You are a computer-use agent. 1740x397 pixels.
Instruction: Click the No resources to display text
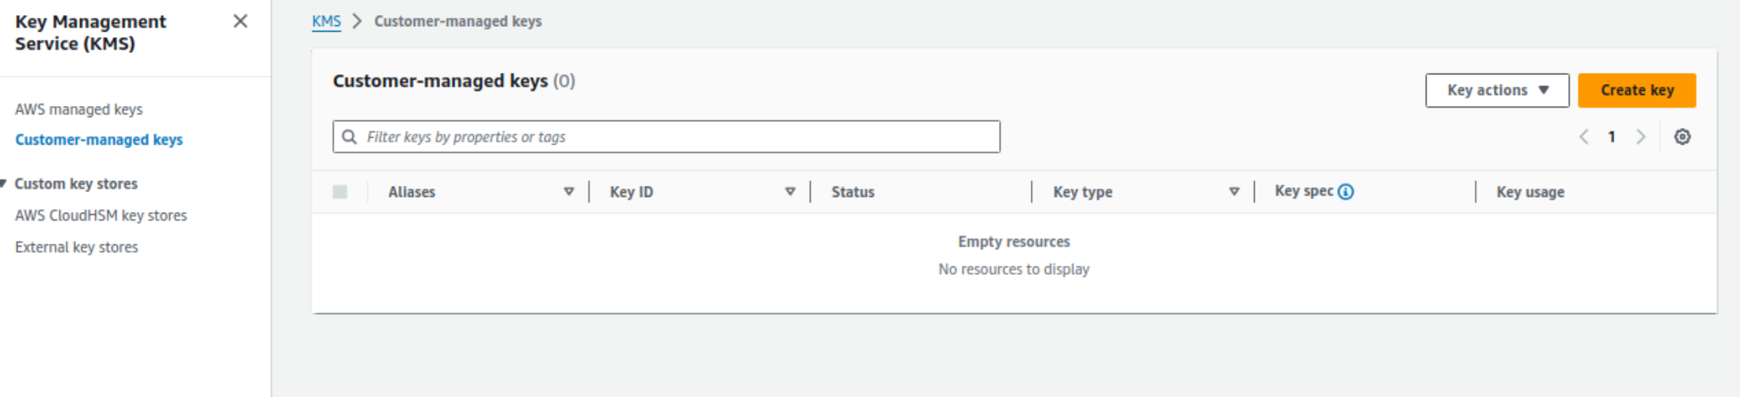(1014, 270)
